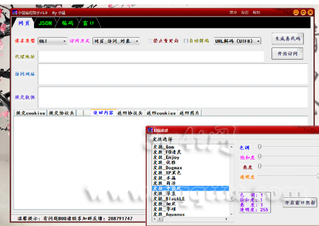Click the skin list scroll-left arrow
319x226 pixels.
155,219
